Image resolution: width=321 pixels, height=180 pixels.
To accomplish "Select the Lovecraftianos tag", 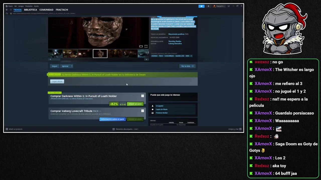I will pos(169,56).
